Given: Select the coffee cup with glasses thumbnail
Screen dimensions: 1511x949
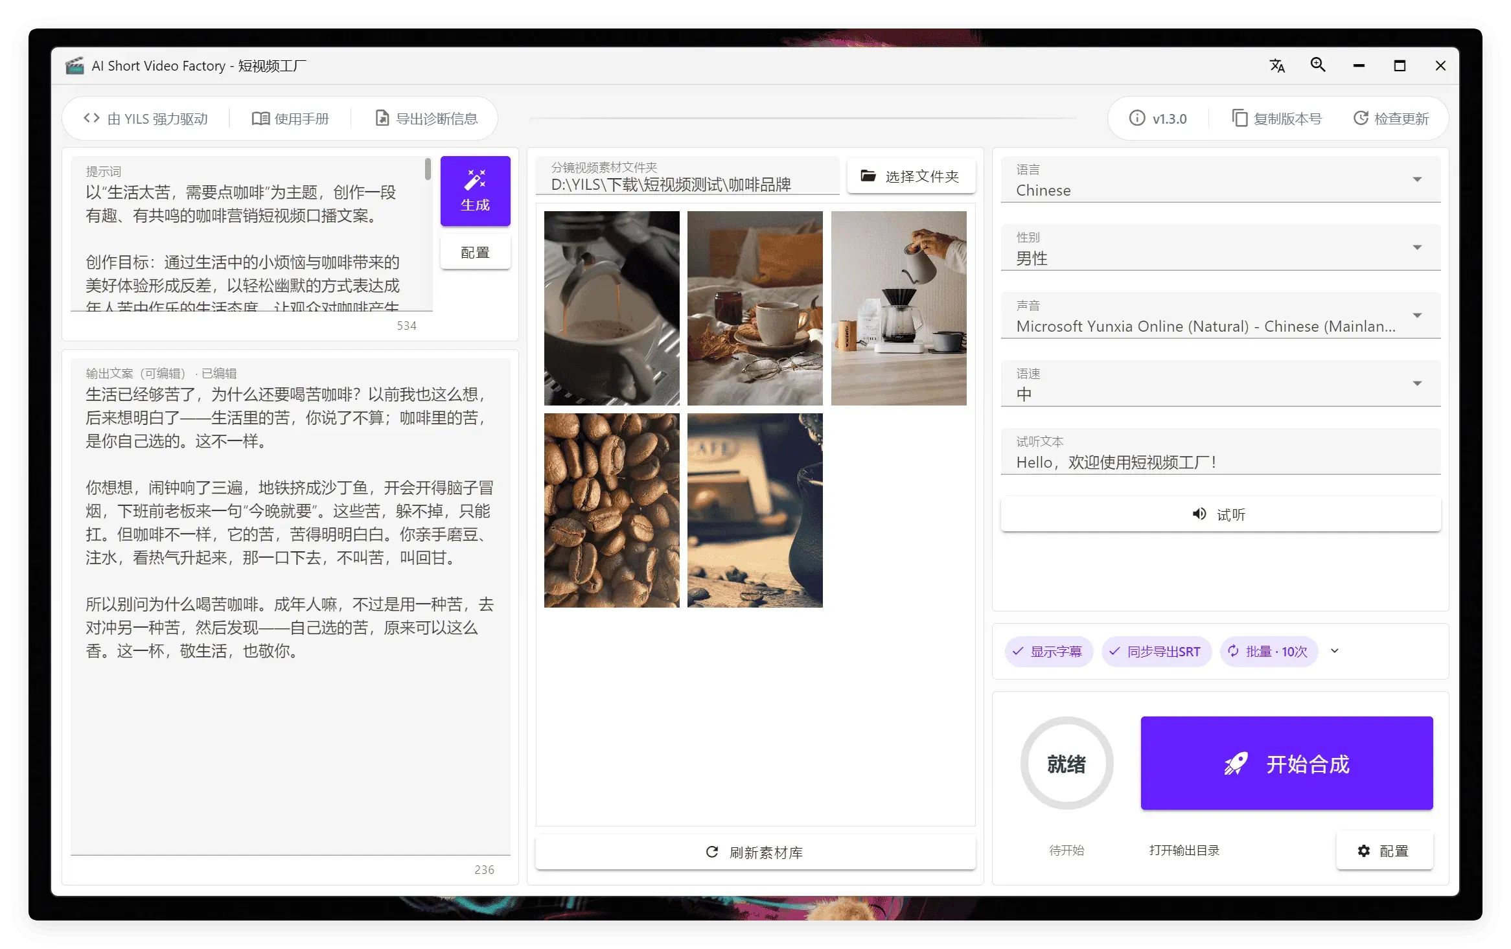Looking at the screenshot, I should click(755, 308).
